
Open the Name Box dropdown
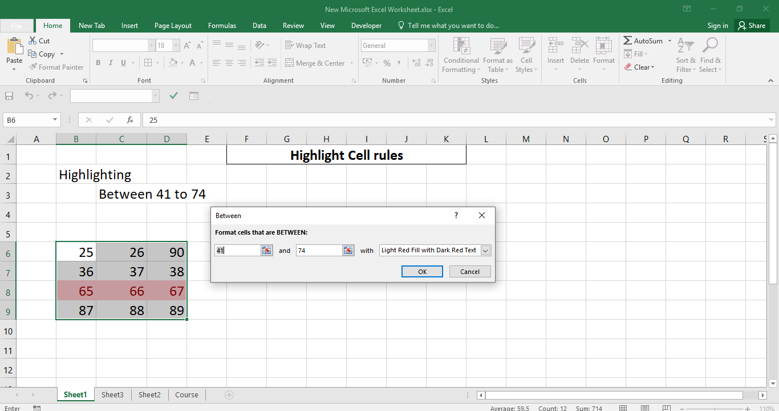[x=54, y=120]
